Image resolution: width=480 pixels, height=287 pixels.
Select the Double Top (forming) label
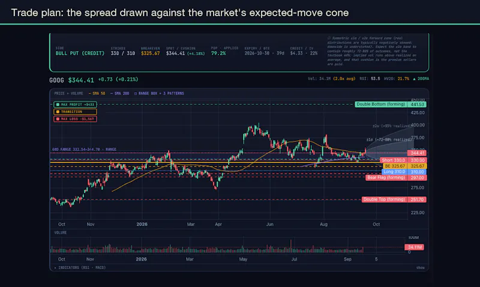tap(385, 200)
